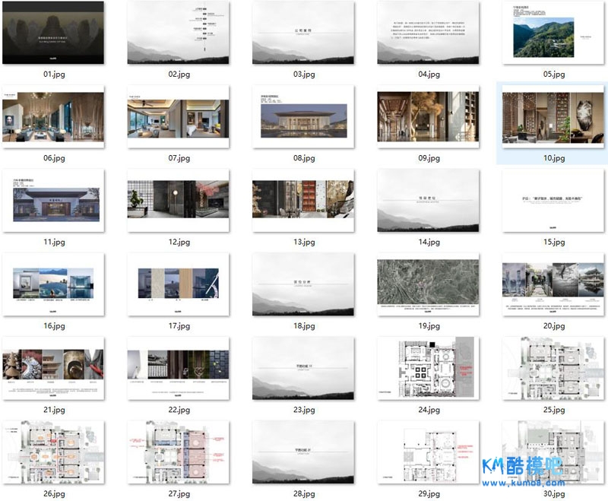Viewport: 608px width, 501px height.
Task: Click the 14.jpg file name label
Action: [429, 243]
